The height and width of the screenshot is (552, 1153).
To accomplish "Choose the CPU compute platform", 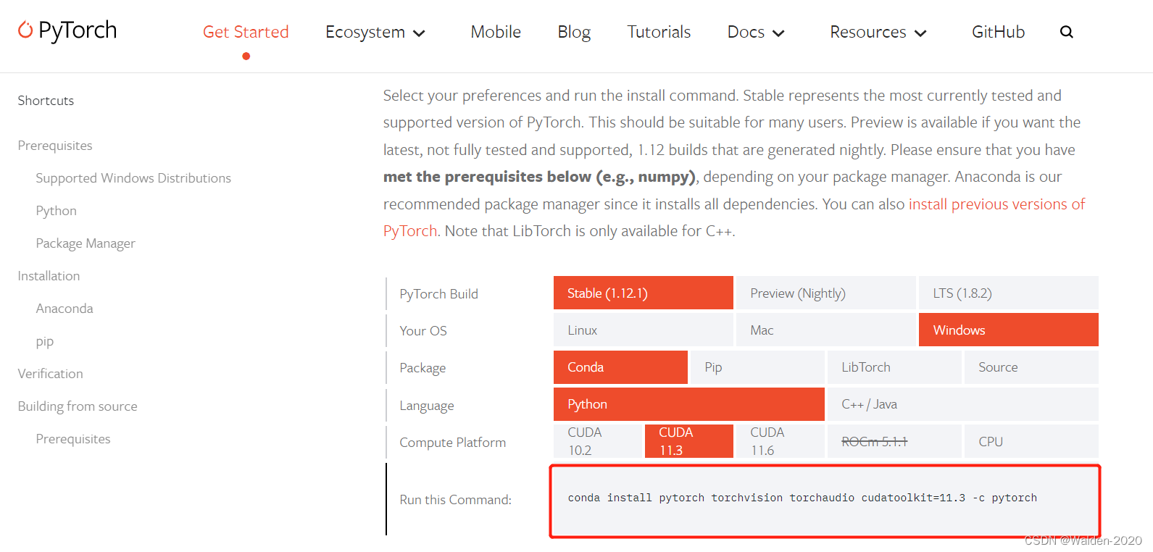I will (1031, 441).
